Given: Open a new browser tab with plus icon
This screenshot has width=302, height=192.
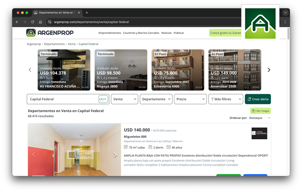Looking at the screenshot, I should pos(87,13).
